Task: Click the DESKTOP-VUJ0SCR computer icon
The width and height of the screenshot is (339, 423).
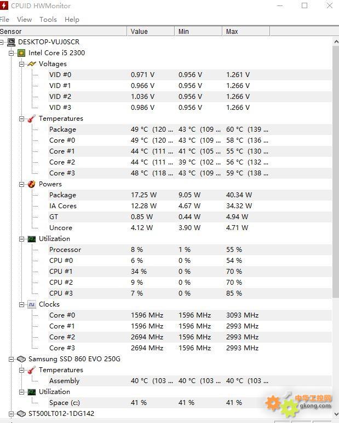Action: coord(11,42)
